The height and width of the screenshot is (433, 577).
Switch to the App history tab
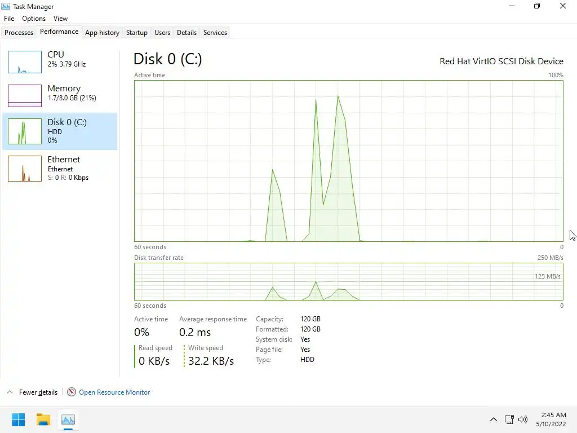pos(103,32)
